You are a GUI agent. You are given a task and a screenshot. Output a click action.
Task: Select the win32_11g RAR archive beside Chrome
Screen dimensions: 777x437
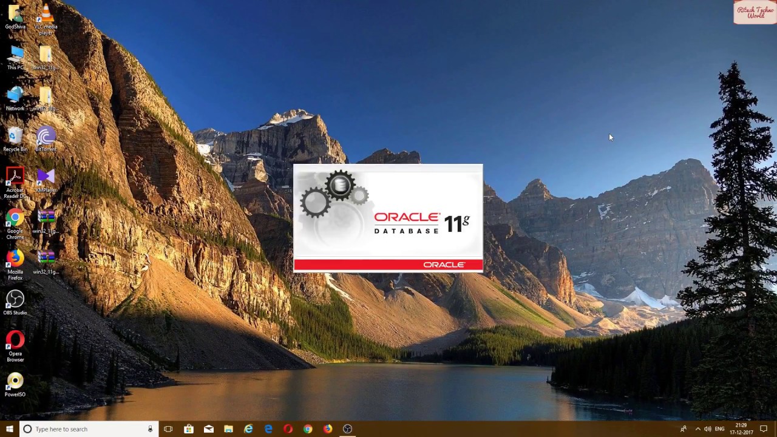46,222
